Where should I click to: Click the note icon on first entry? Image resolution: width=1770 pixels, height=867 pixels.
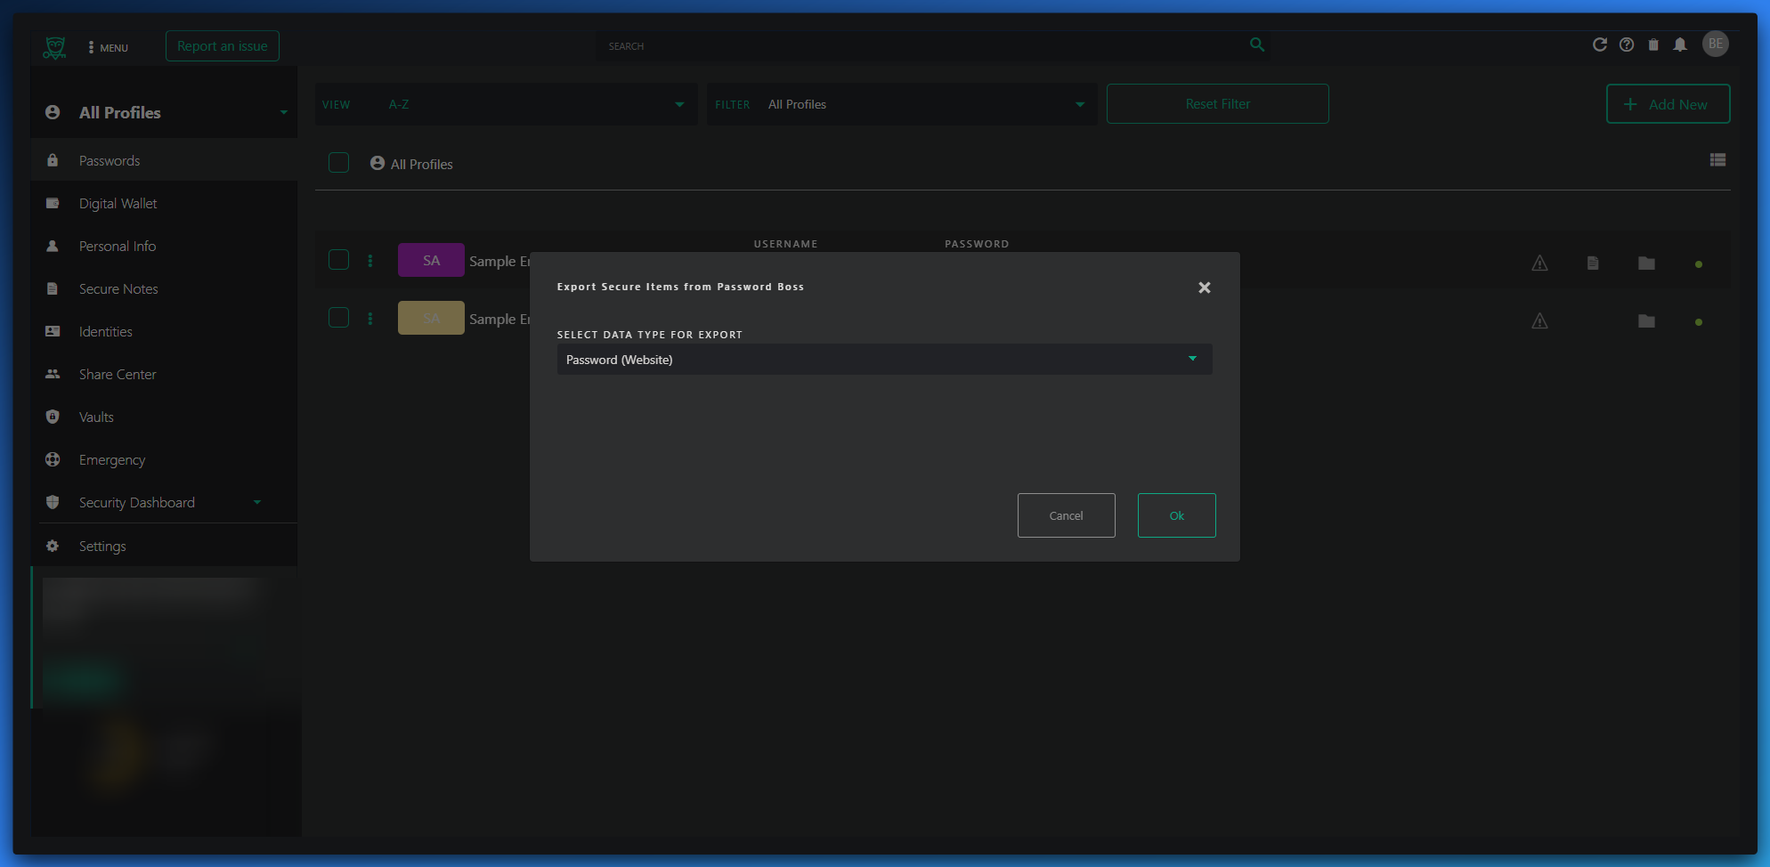point(1593,263)
